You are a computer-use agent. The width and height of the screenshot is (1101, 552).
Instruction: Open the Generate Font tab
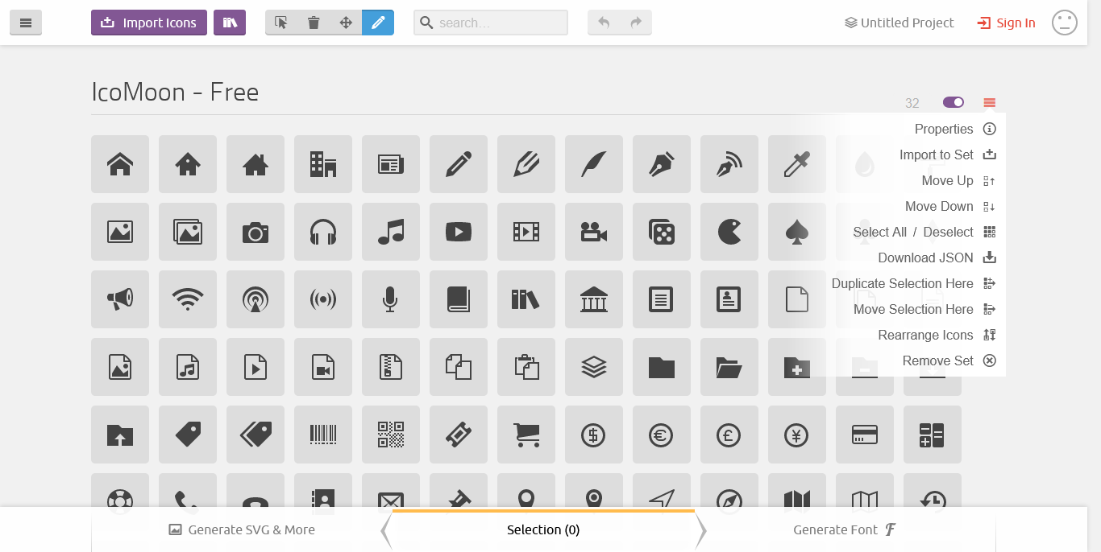click(x=845, y=529)
